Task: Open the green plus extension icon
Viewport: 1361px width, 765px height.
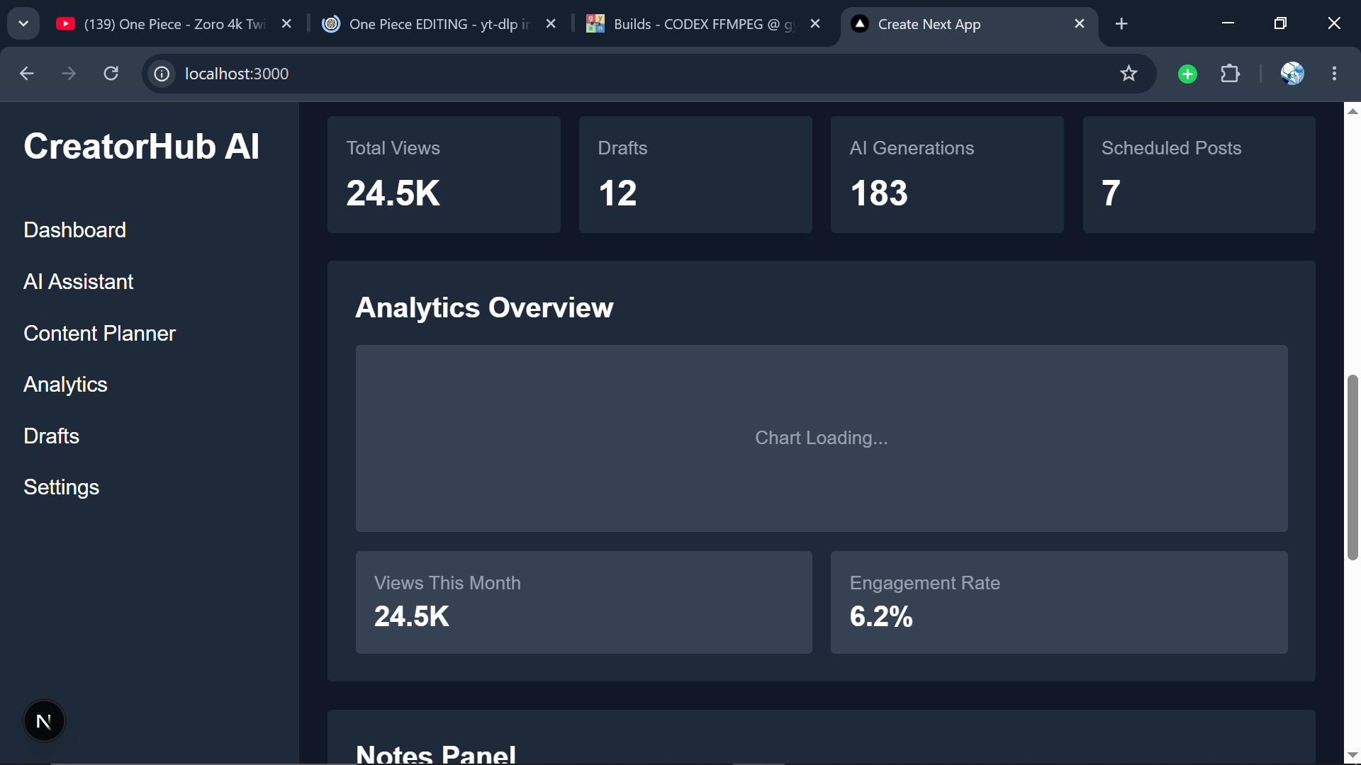Action: [x=1187, y=74]
